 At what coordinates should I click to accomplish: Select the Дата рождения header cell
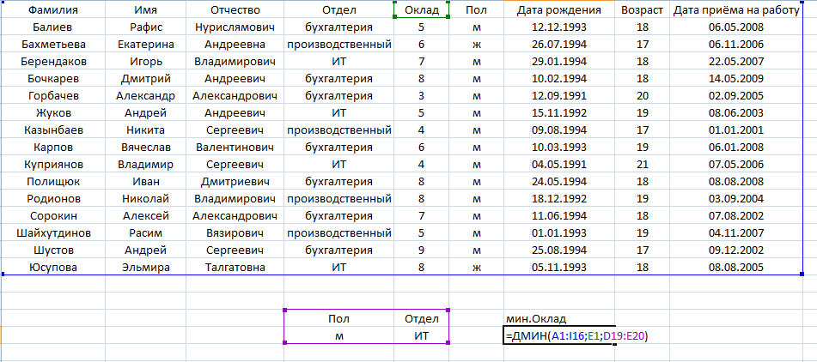tap(559, 10)
